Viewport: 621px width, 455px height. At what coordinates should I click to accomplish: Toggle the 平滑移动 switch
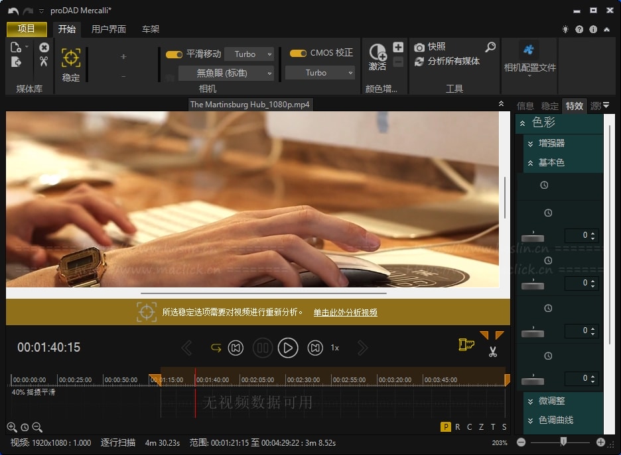tap(174, 54)
